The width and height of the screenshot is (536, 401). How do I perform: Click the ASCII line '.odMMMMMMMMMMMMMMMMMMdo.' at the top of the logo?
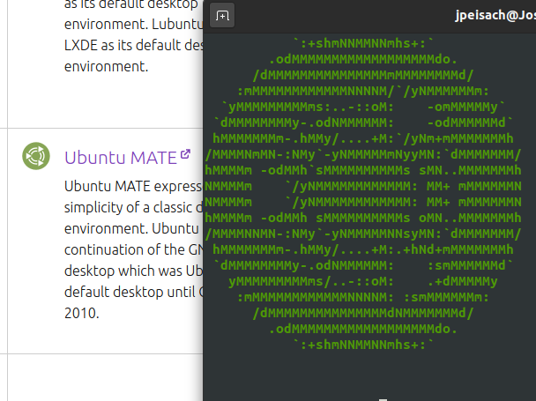363,59
